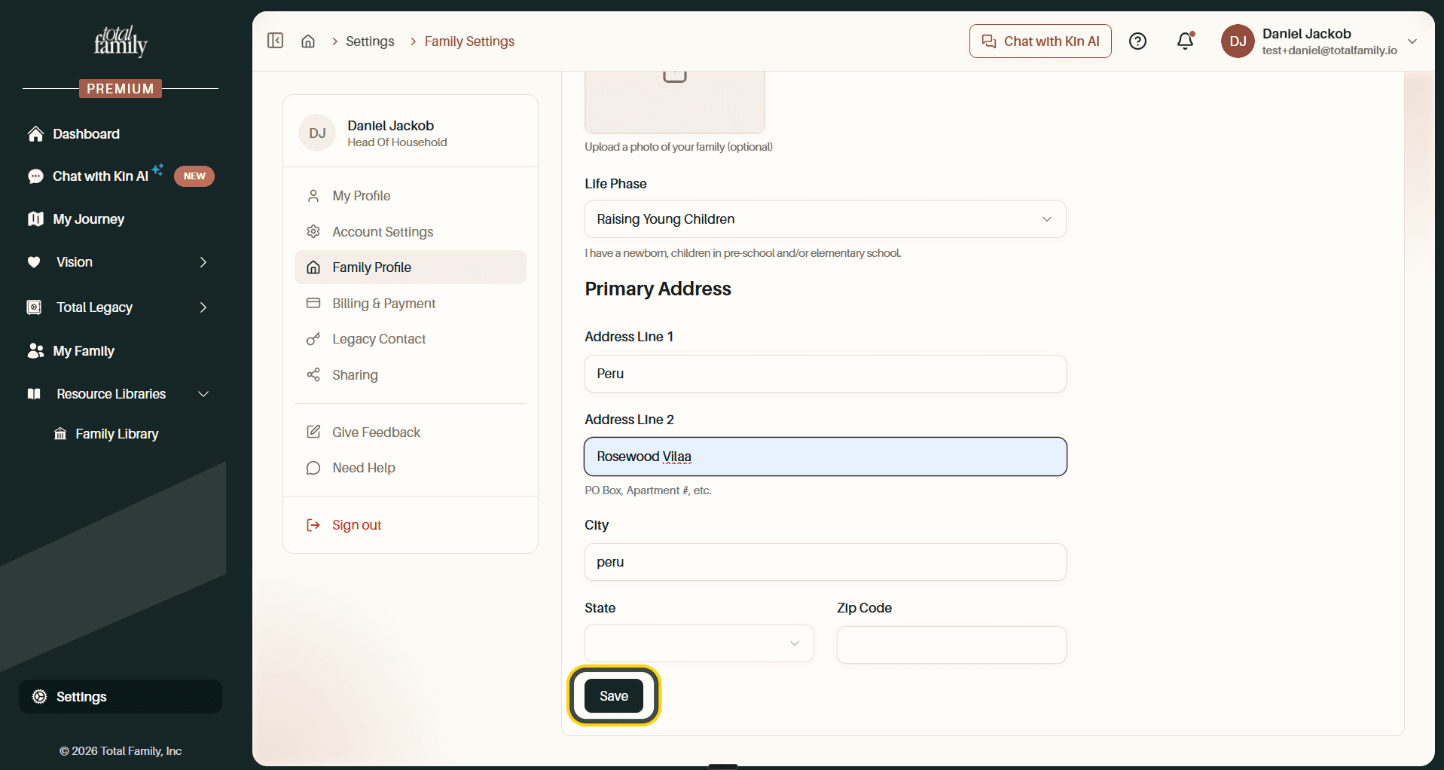Viewport: 1444px width, 770px height.
Task: Click the Chat with Kin AI header button
Action: [x=1040, y=41]
